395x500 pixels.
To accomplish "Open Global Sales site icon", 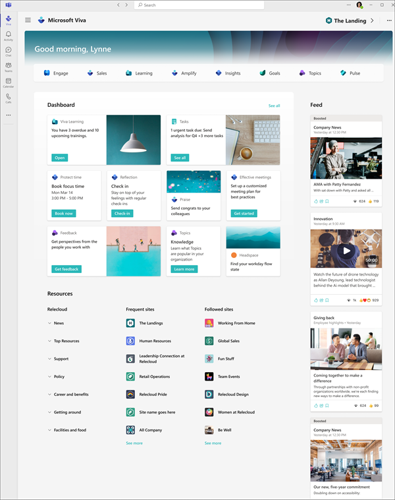I will click(209, 341).
